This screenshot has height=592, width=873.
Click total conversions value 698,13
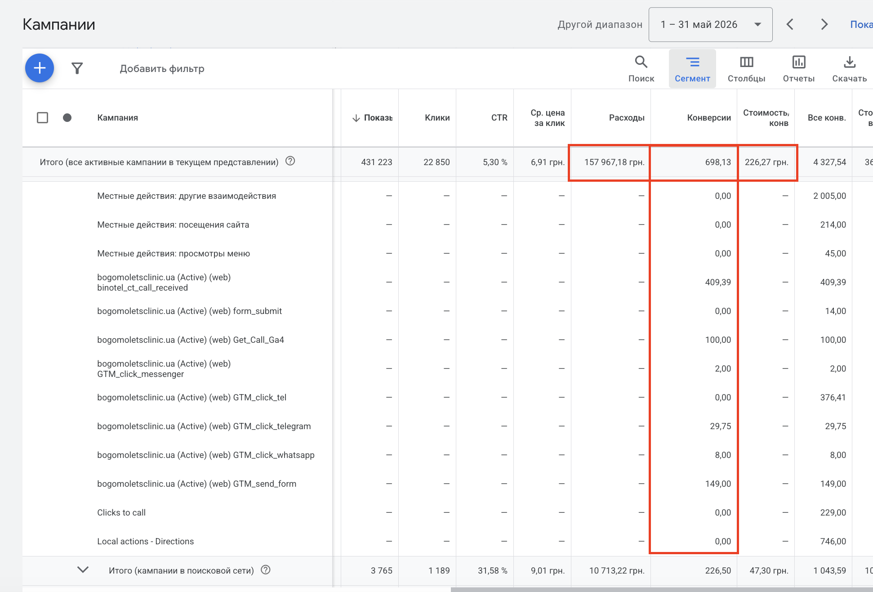click(x=718, y=162)
